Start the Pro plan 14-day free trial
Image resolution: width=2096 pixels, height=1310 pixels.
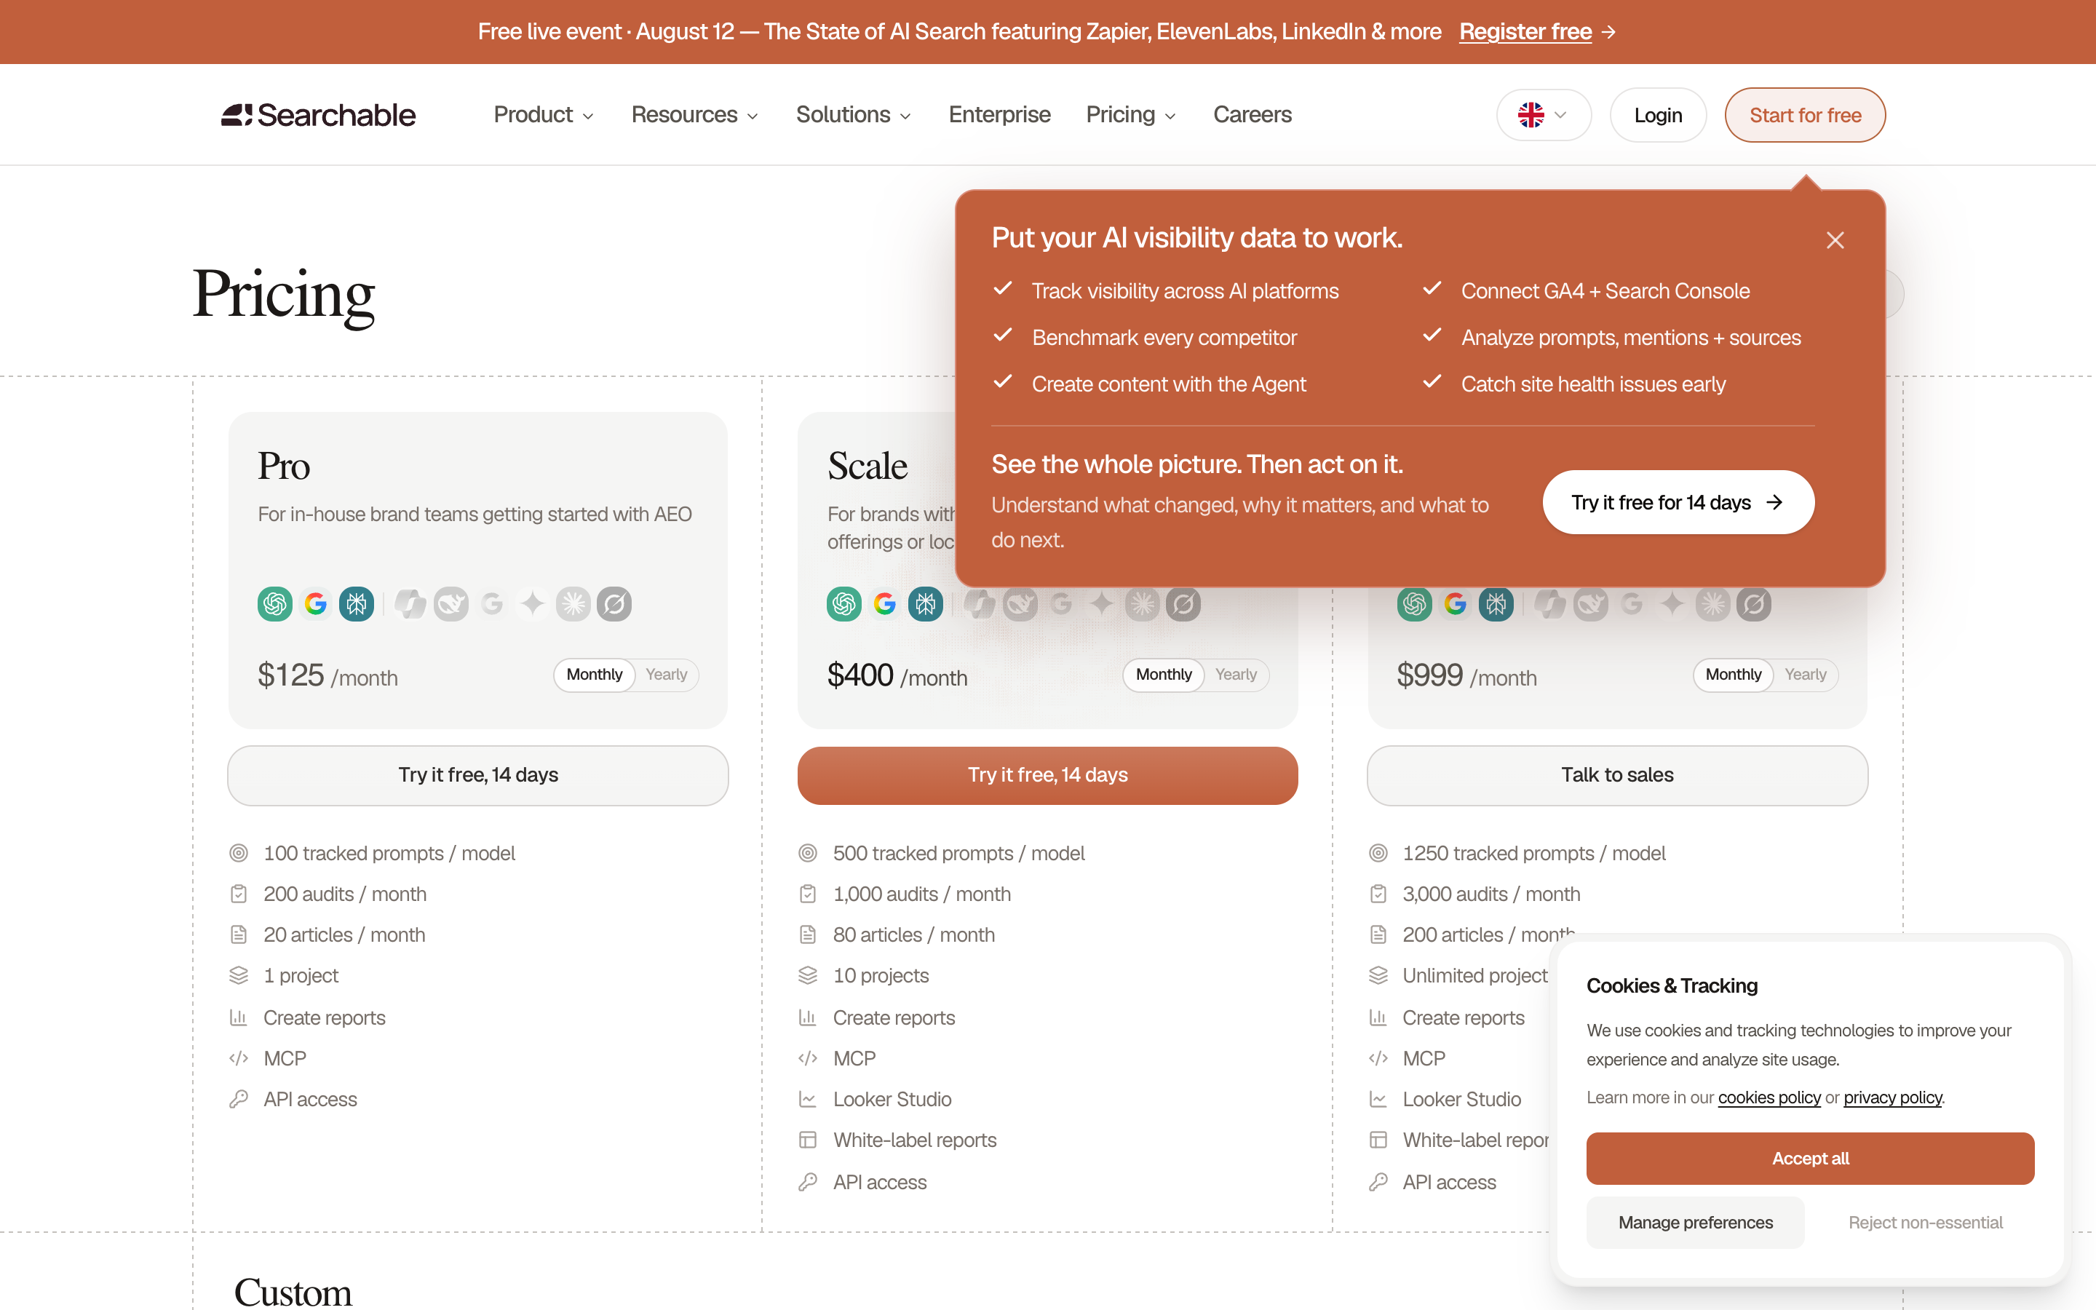click(478, 775)
